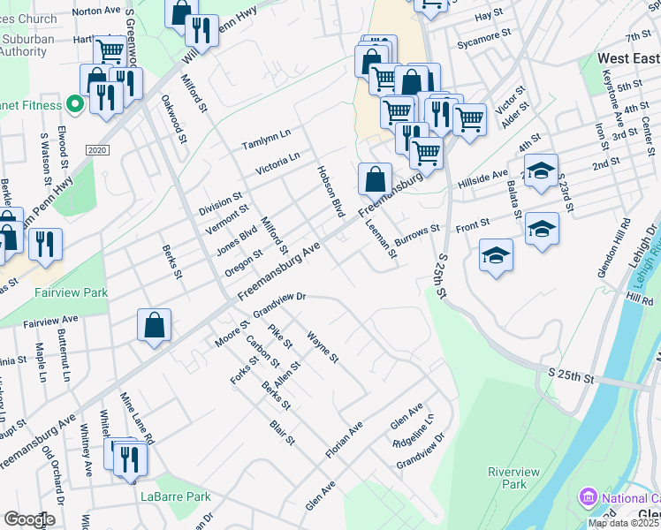
Task: Select the school marker beside Hillside Ave
Action: click(541, 170)
